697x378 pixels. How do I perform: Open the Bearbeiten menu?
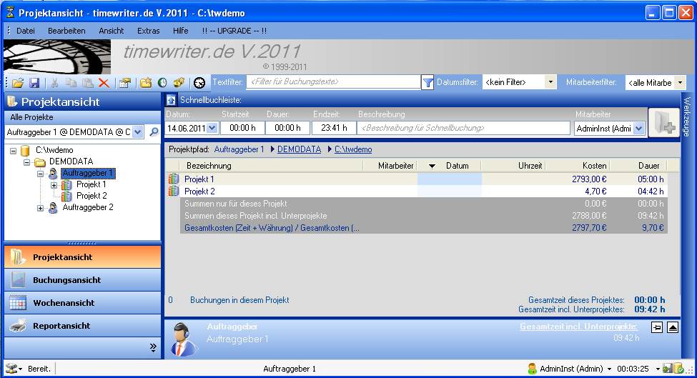coord(66,31)
